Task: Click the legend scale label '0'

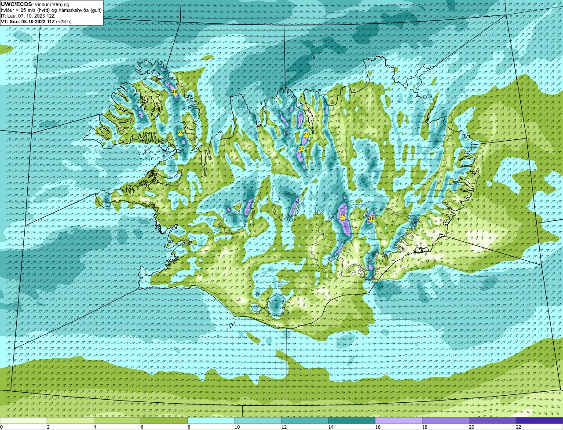Action: point(1,427)
